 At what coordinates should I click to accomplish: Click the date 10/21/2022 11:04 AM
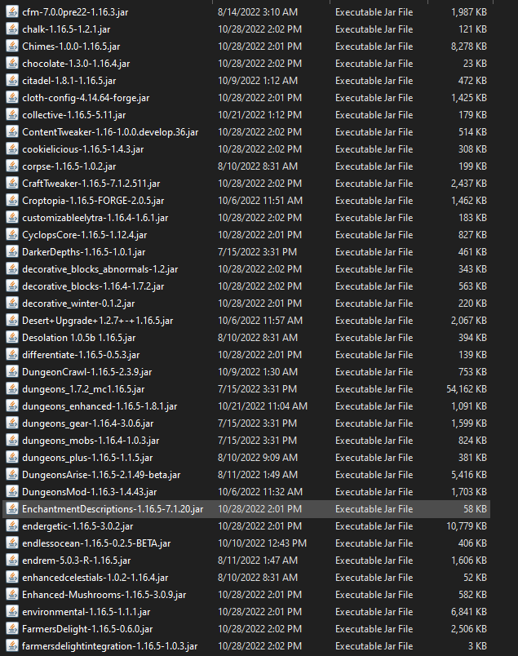coord(263,406)
